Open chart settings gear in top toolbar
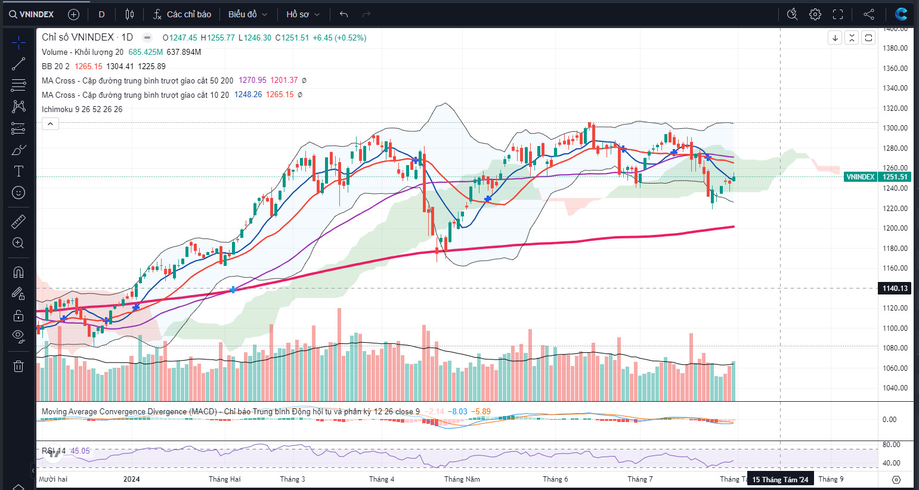 point(815,14)
